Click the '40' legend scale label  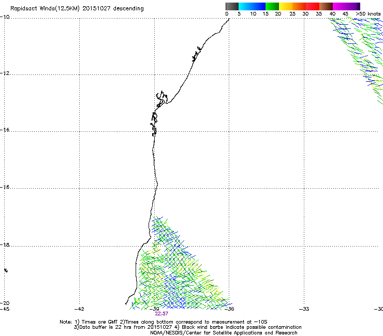(332, 14)
